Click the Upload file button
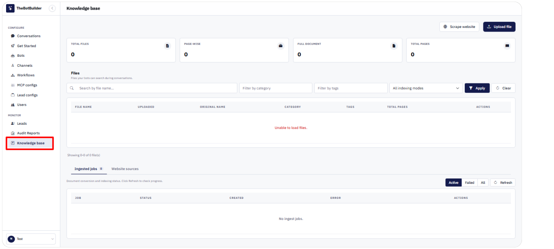Screen dimensions: 554x249 499,27
